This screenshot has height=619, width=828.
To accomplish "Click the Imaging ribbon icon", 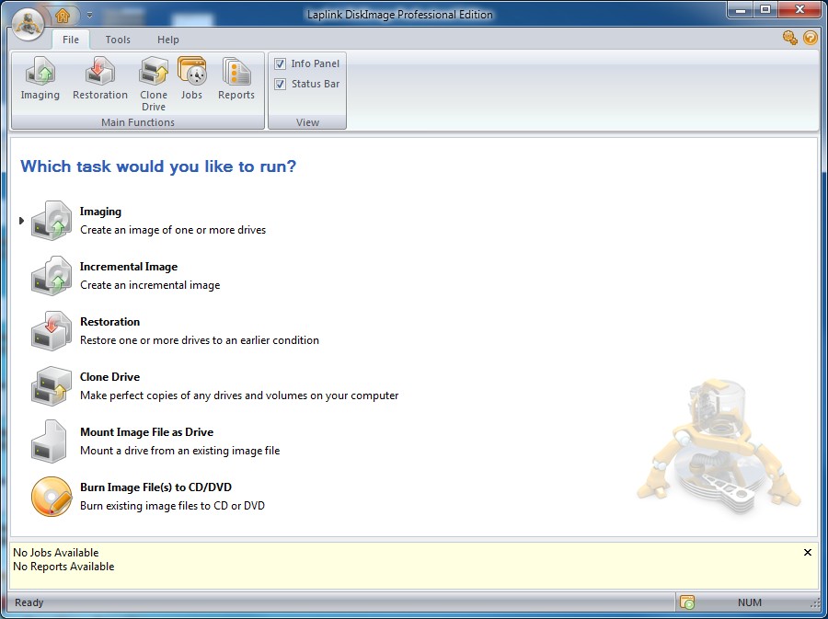I will pyautogui.click(x=40, y=72).
